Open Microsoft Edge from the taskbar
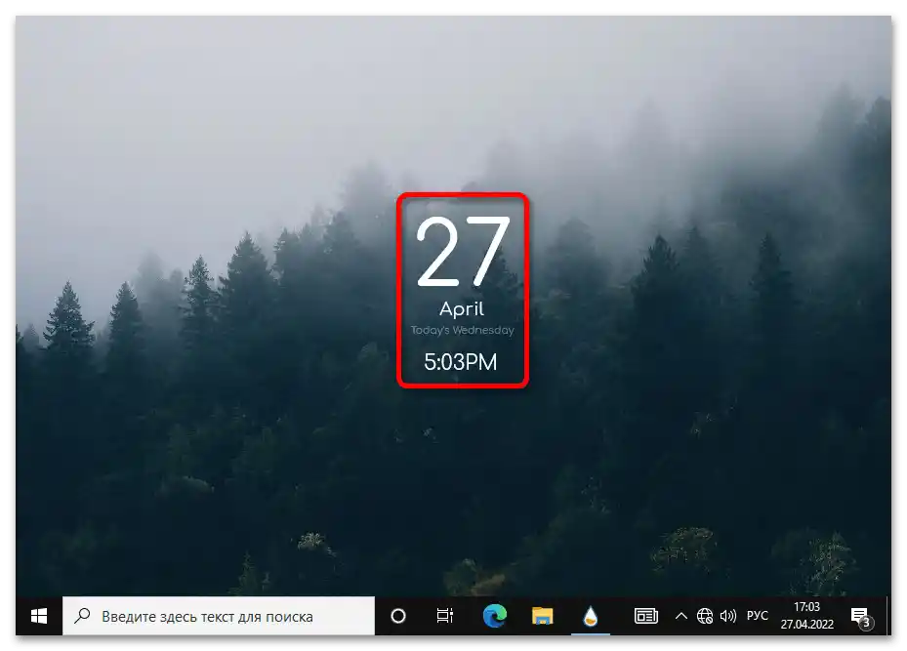Screen dimensions: 907x651 494,616
